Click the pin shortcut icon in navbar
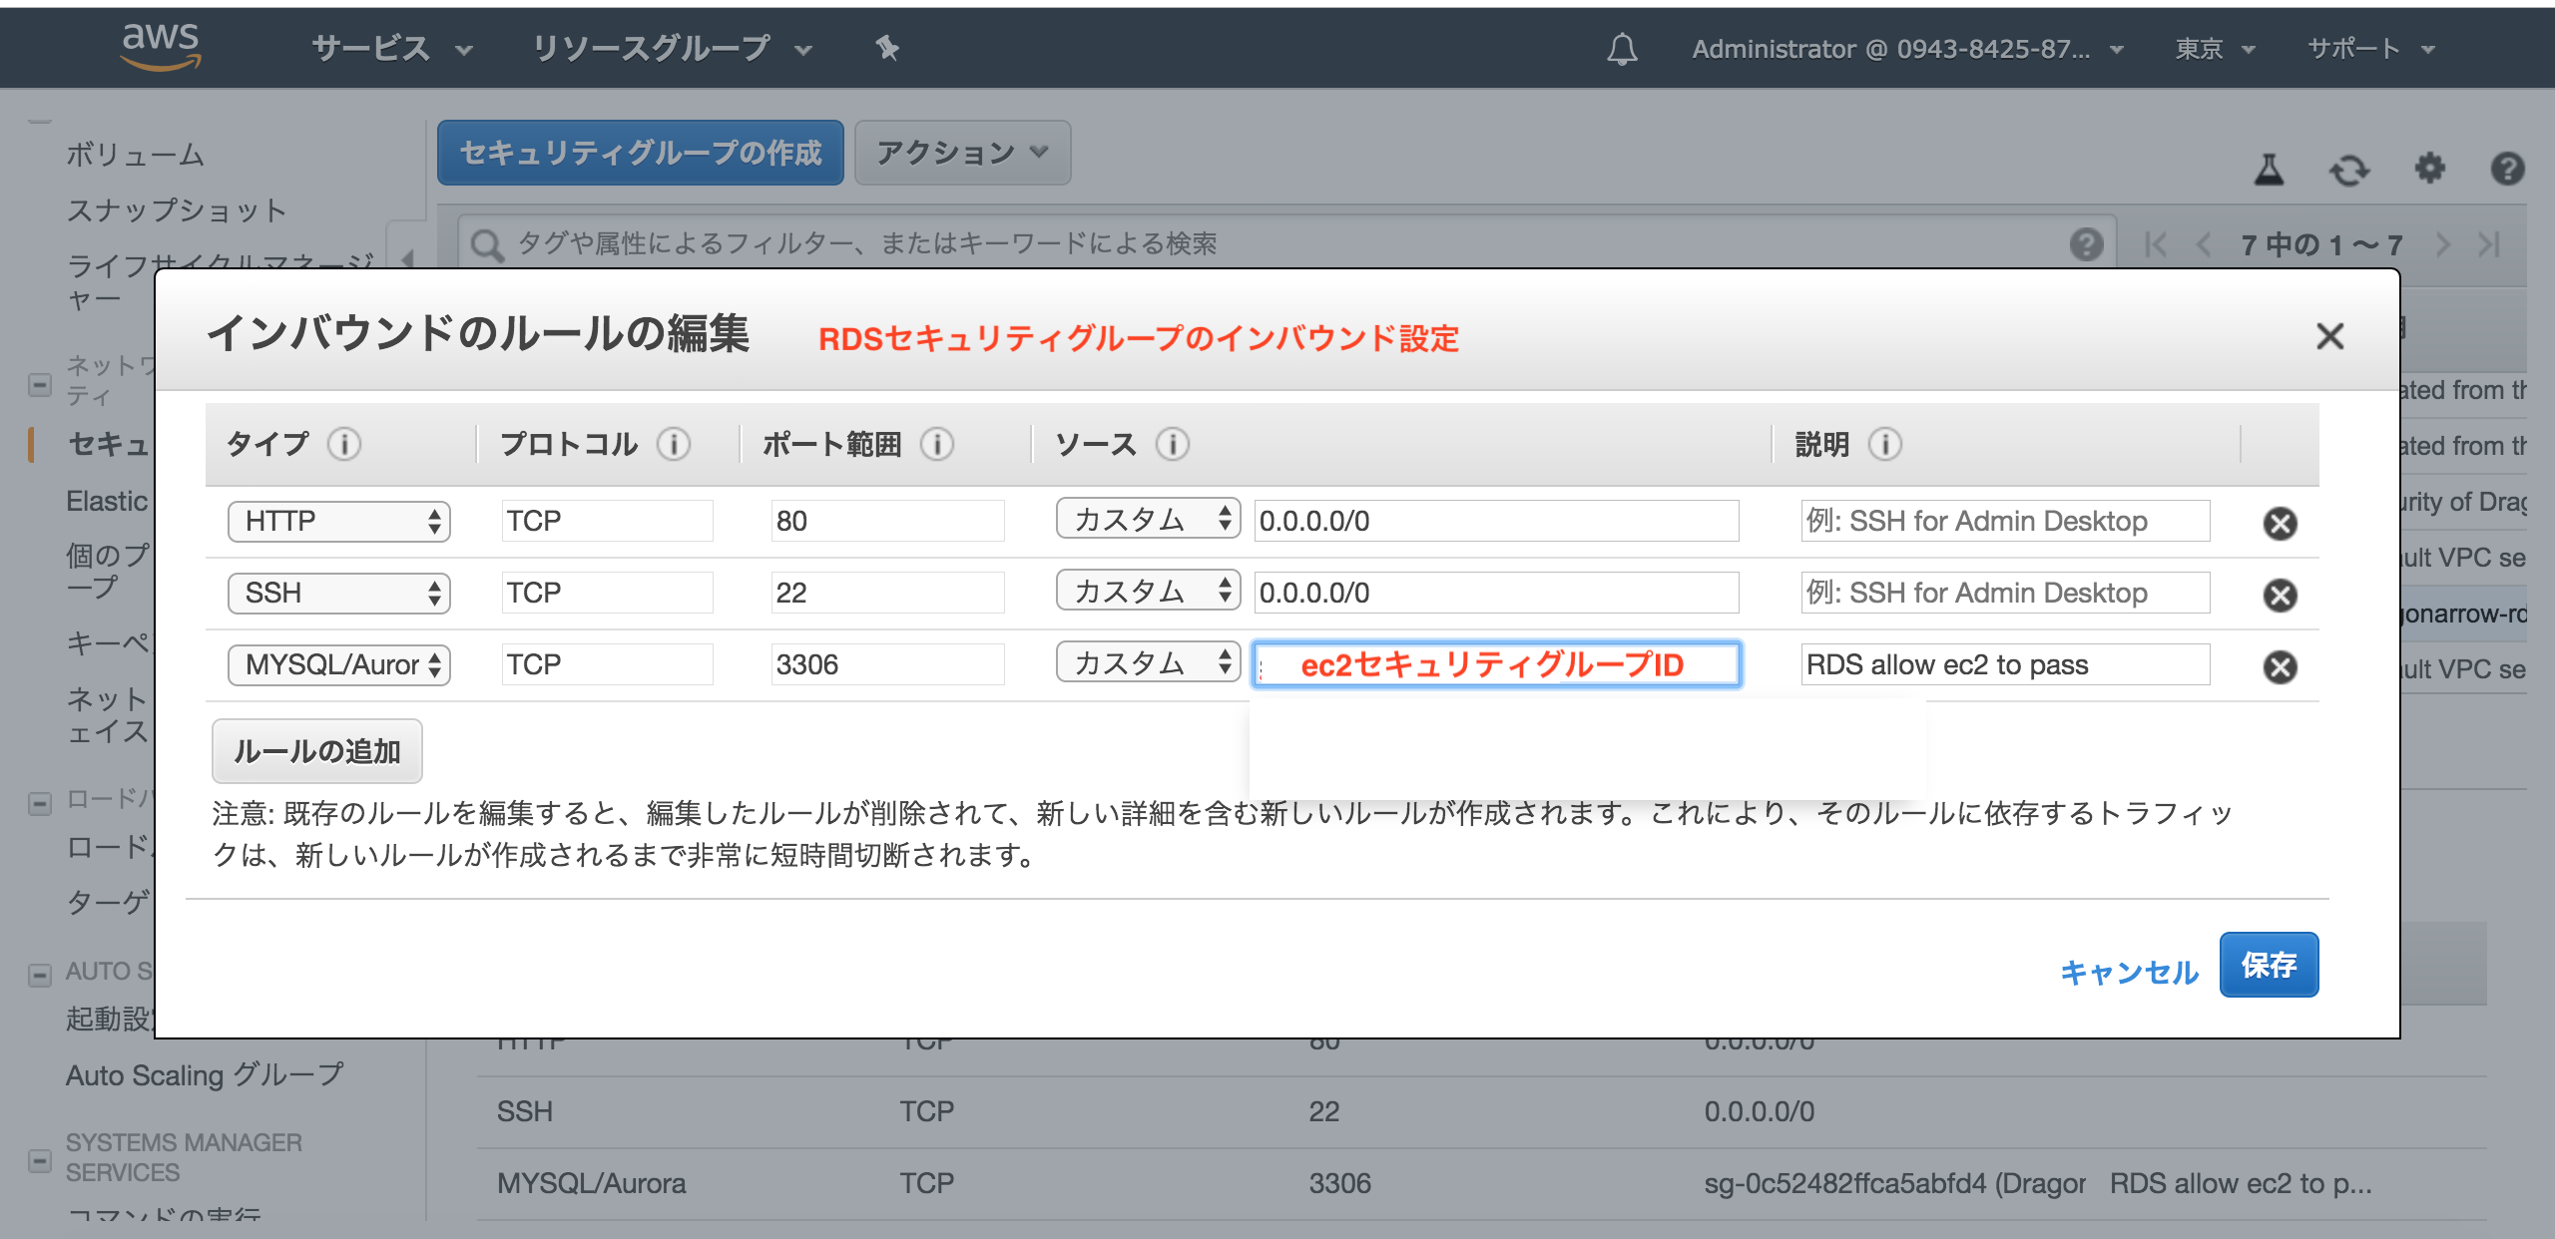 click(x=887, y=48)
